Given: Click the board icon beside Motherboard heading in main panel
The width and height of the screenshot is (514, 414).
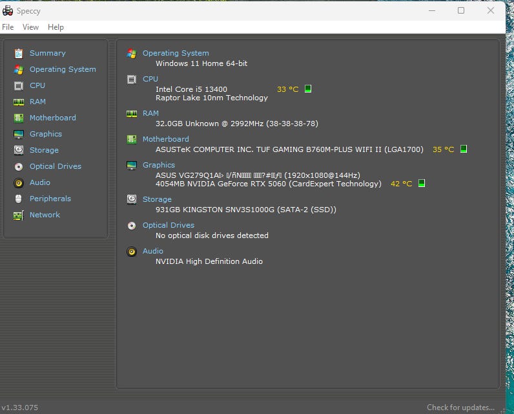Looking at the screenshot, I should (x=132, y=140).
